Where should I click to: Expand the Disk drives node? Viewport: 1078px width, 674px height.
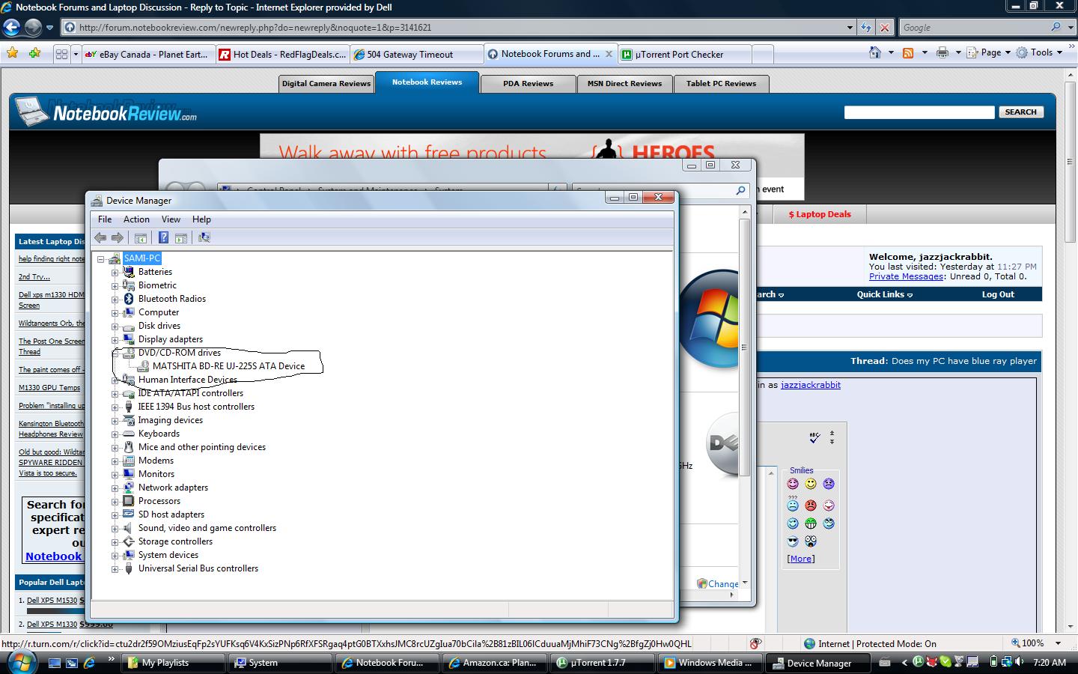(115, 326)
